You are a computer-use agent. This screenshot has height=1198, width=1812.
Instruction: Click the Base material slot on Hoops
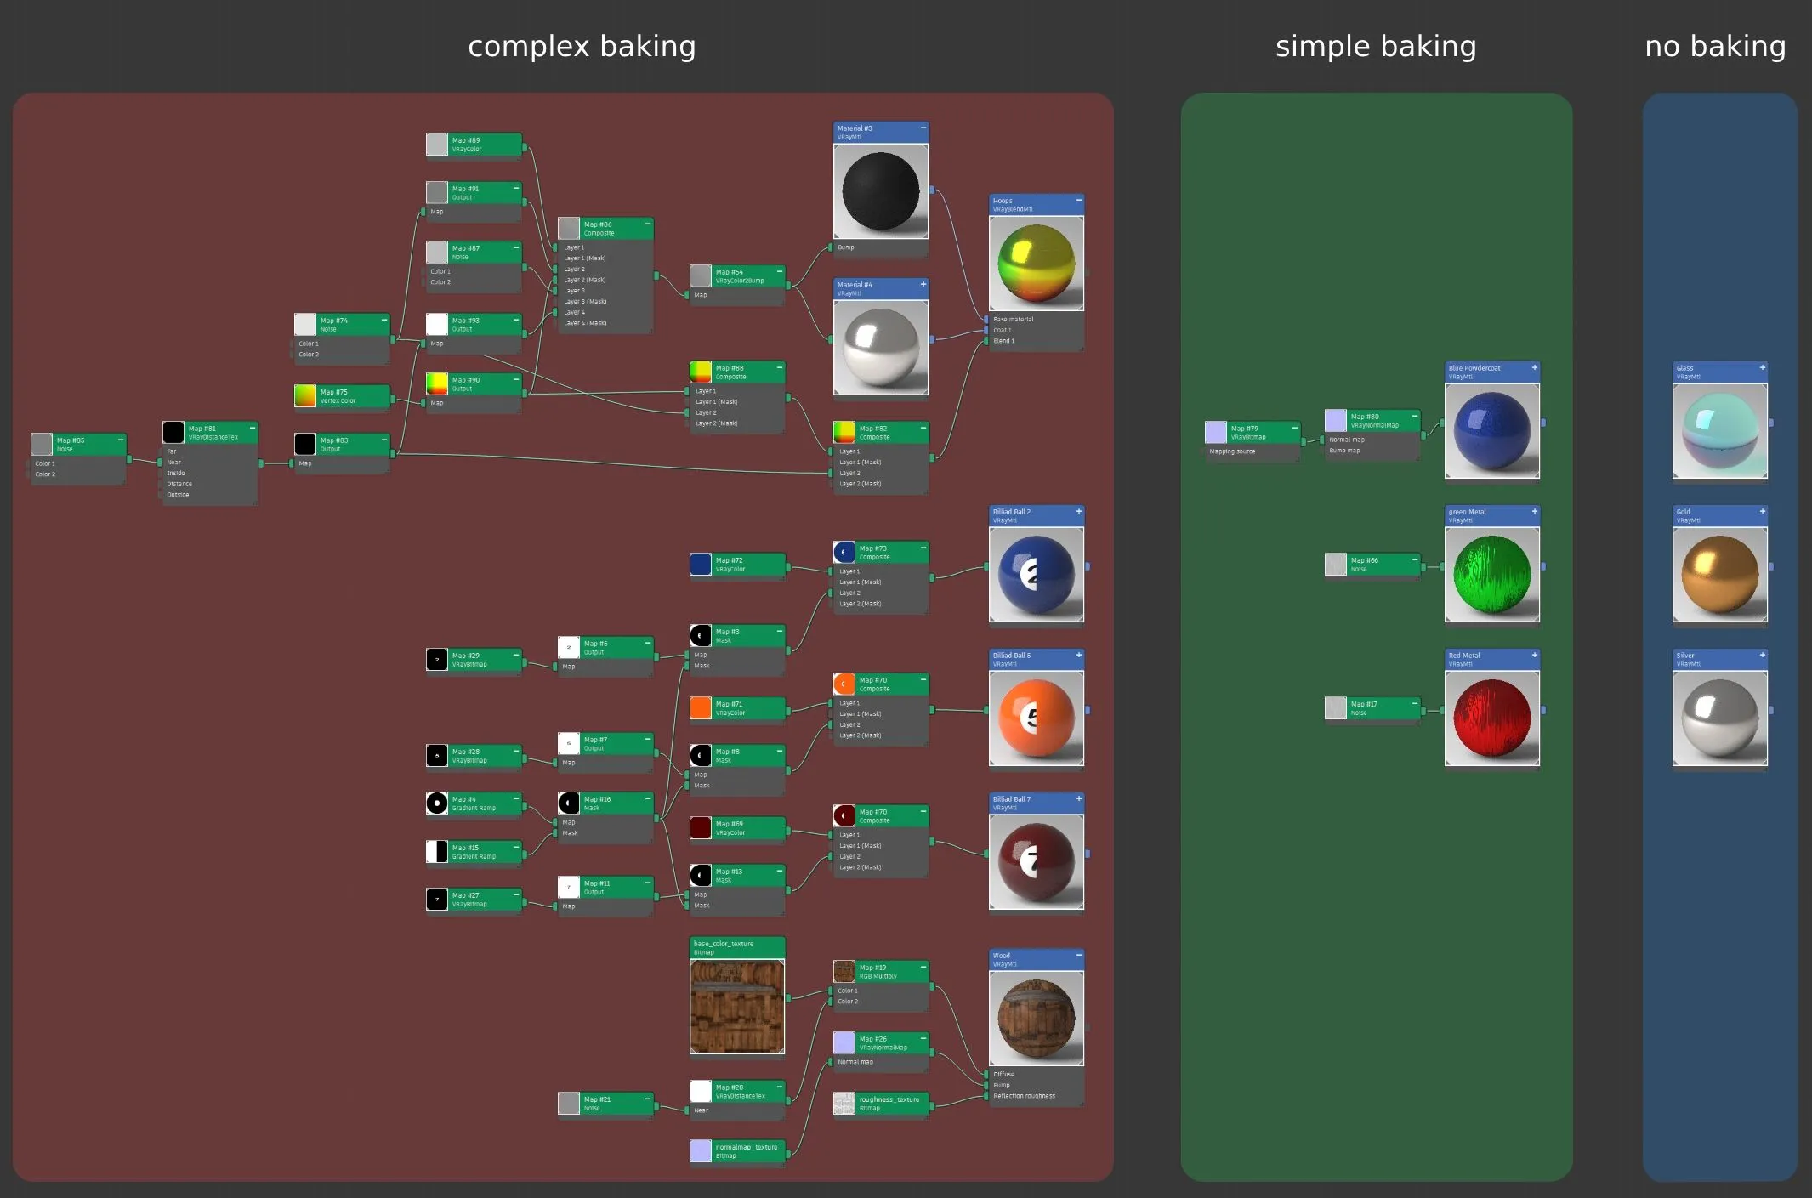pyautogui.click(x=1013, y=319)
